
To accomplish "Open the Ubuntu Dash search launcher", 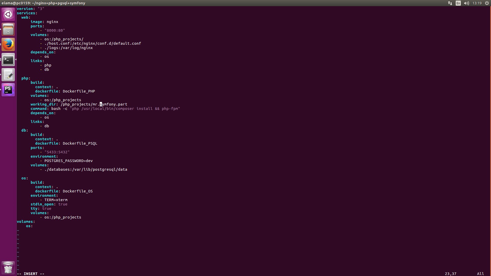I will coord(8,14).
